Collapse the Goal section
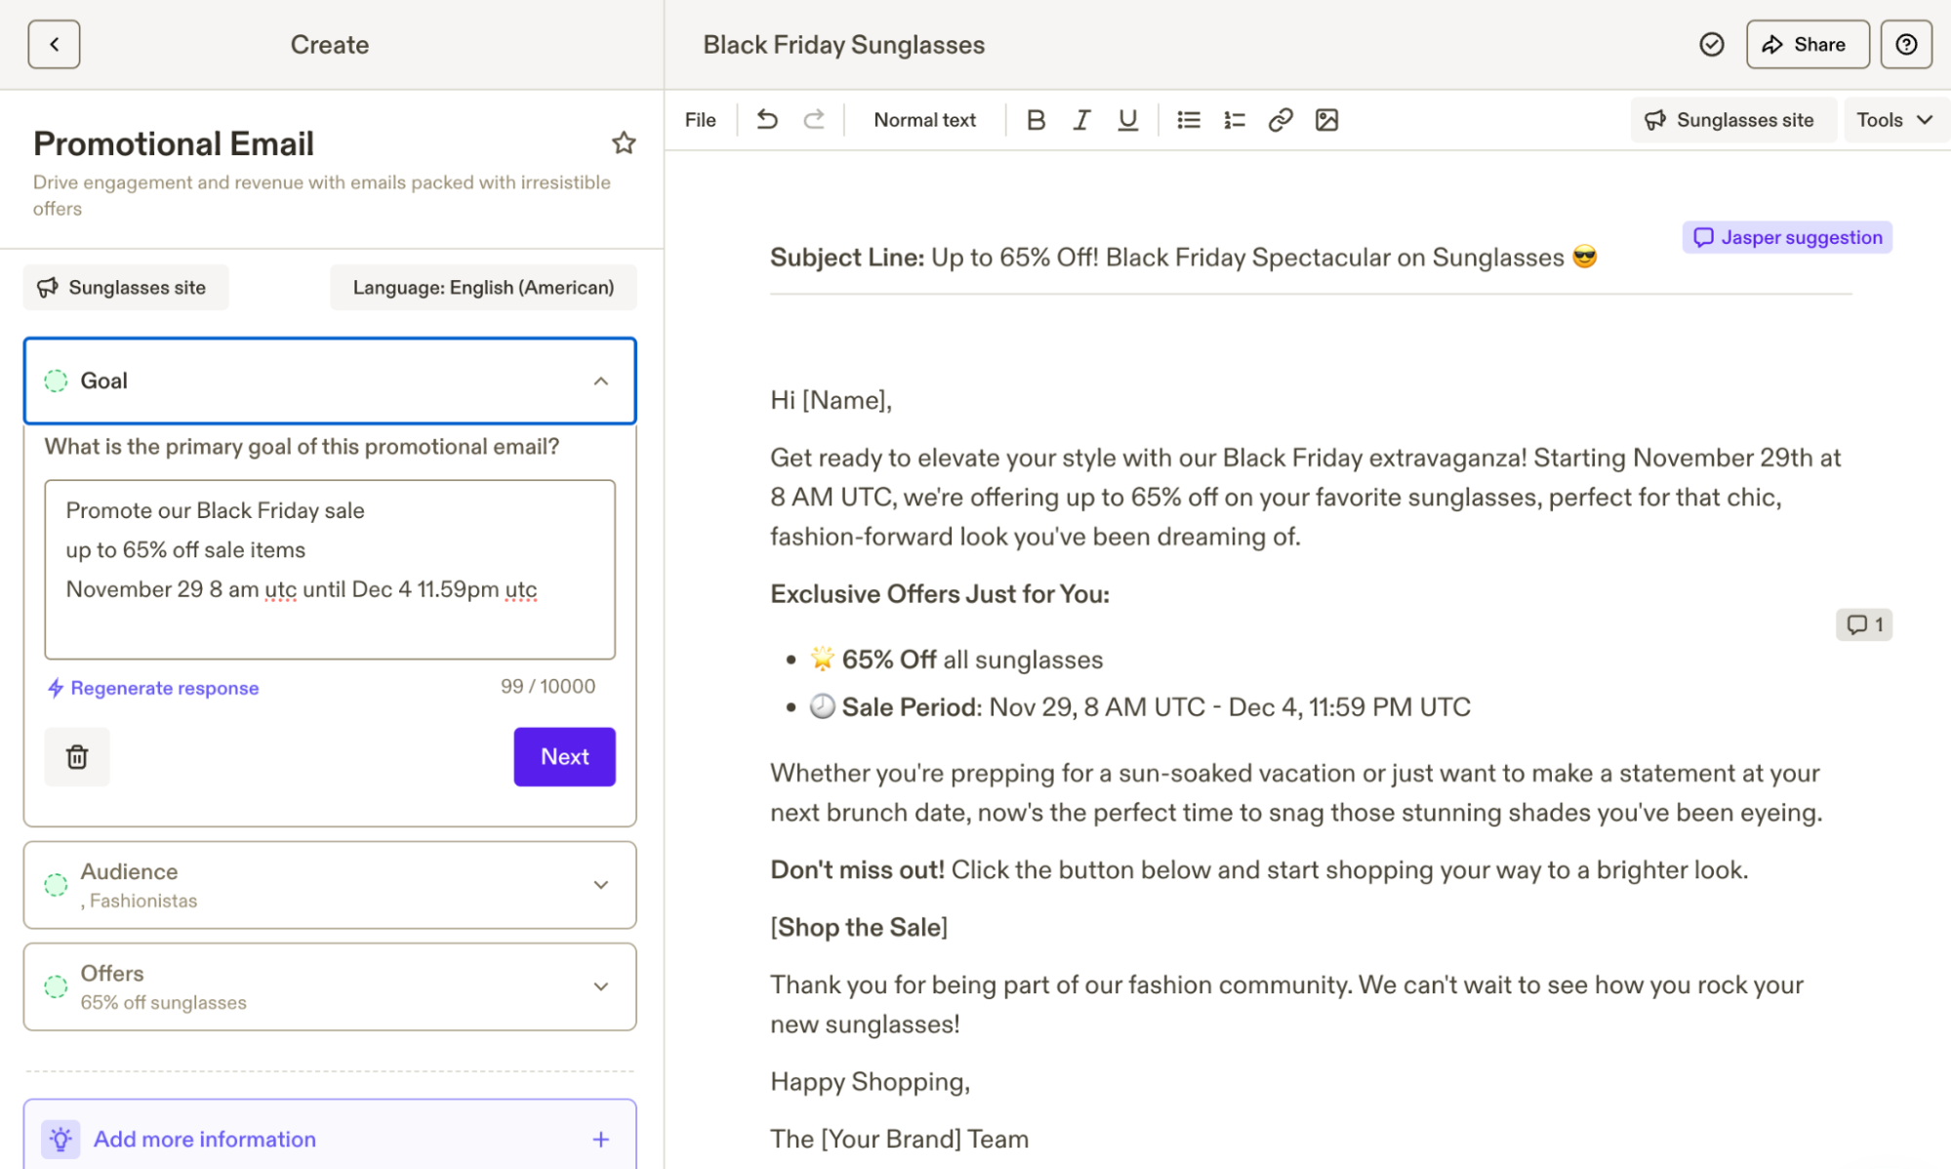 pyautogui.click(x=600, y=380)
